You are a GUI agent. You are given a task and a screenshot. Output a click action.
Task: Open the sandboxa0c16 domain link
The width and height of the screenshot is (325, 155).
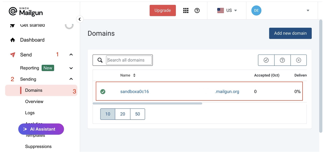(x=135, y=92)
